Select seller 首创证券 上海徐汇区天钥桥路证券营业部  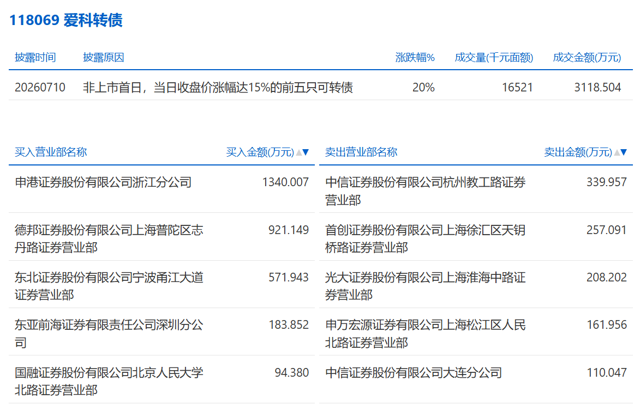(x=426, y=239)
